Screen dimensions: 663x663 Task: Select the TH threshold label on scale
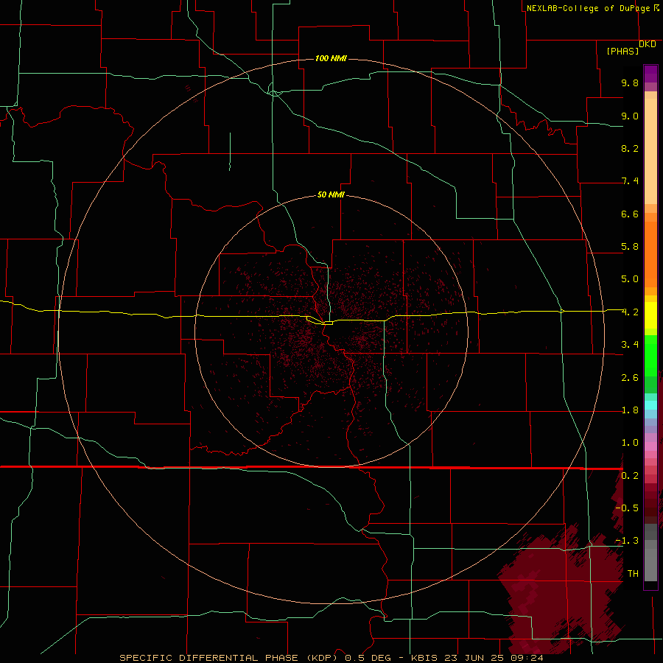(633, 573)
